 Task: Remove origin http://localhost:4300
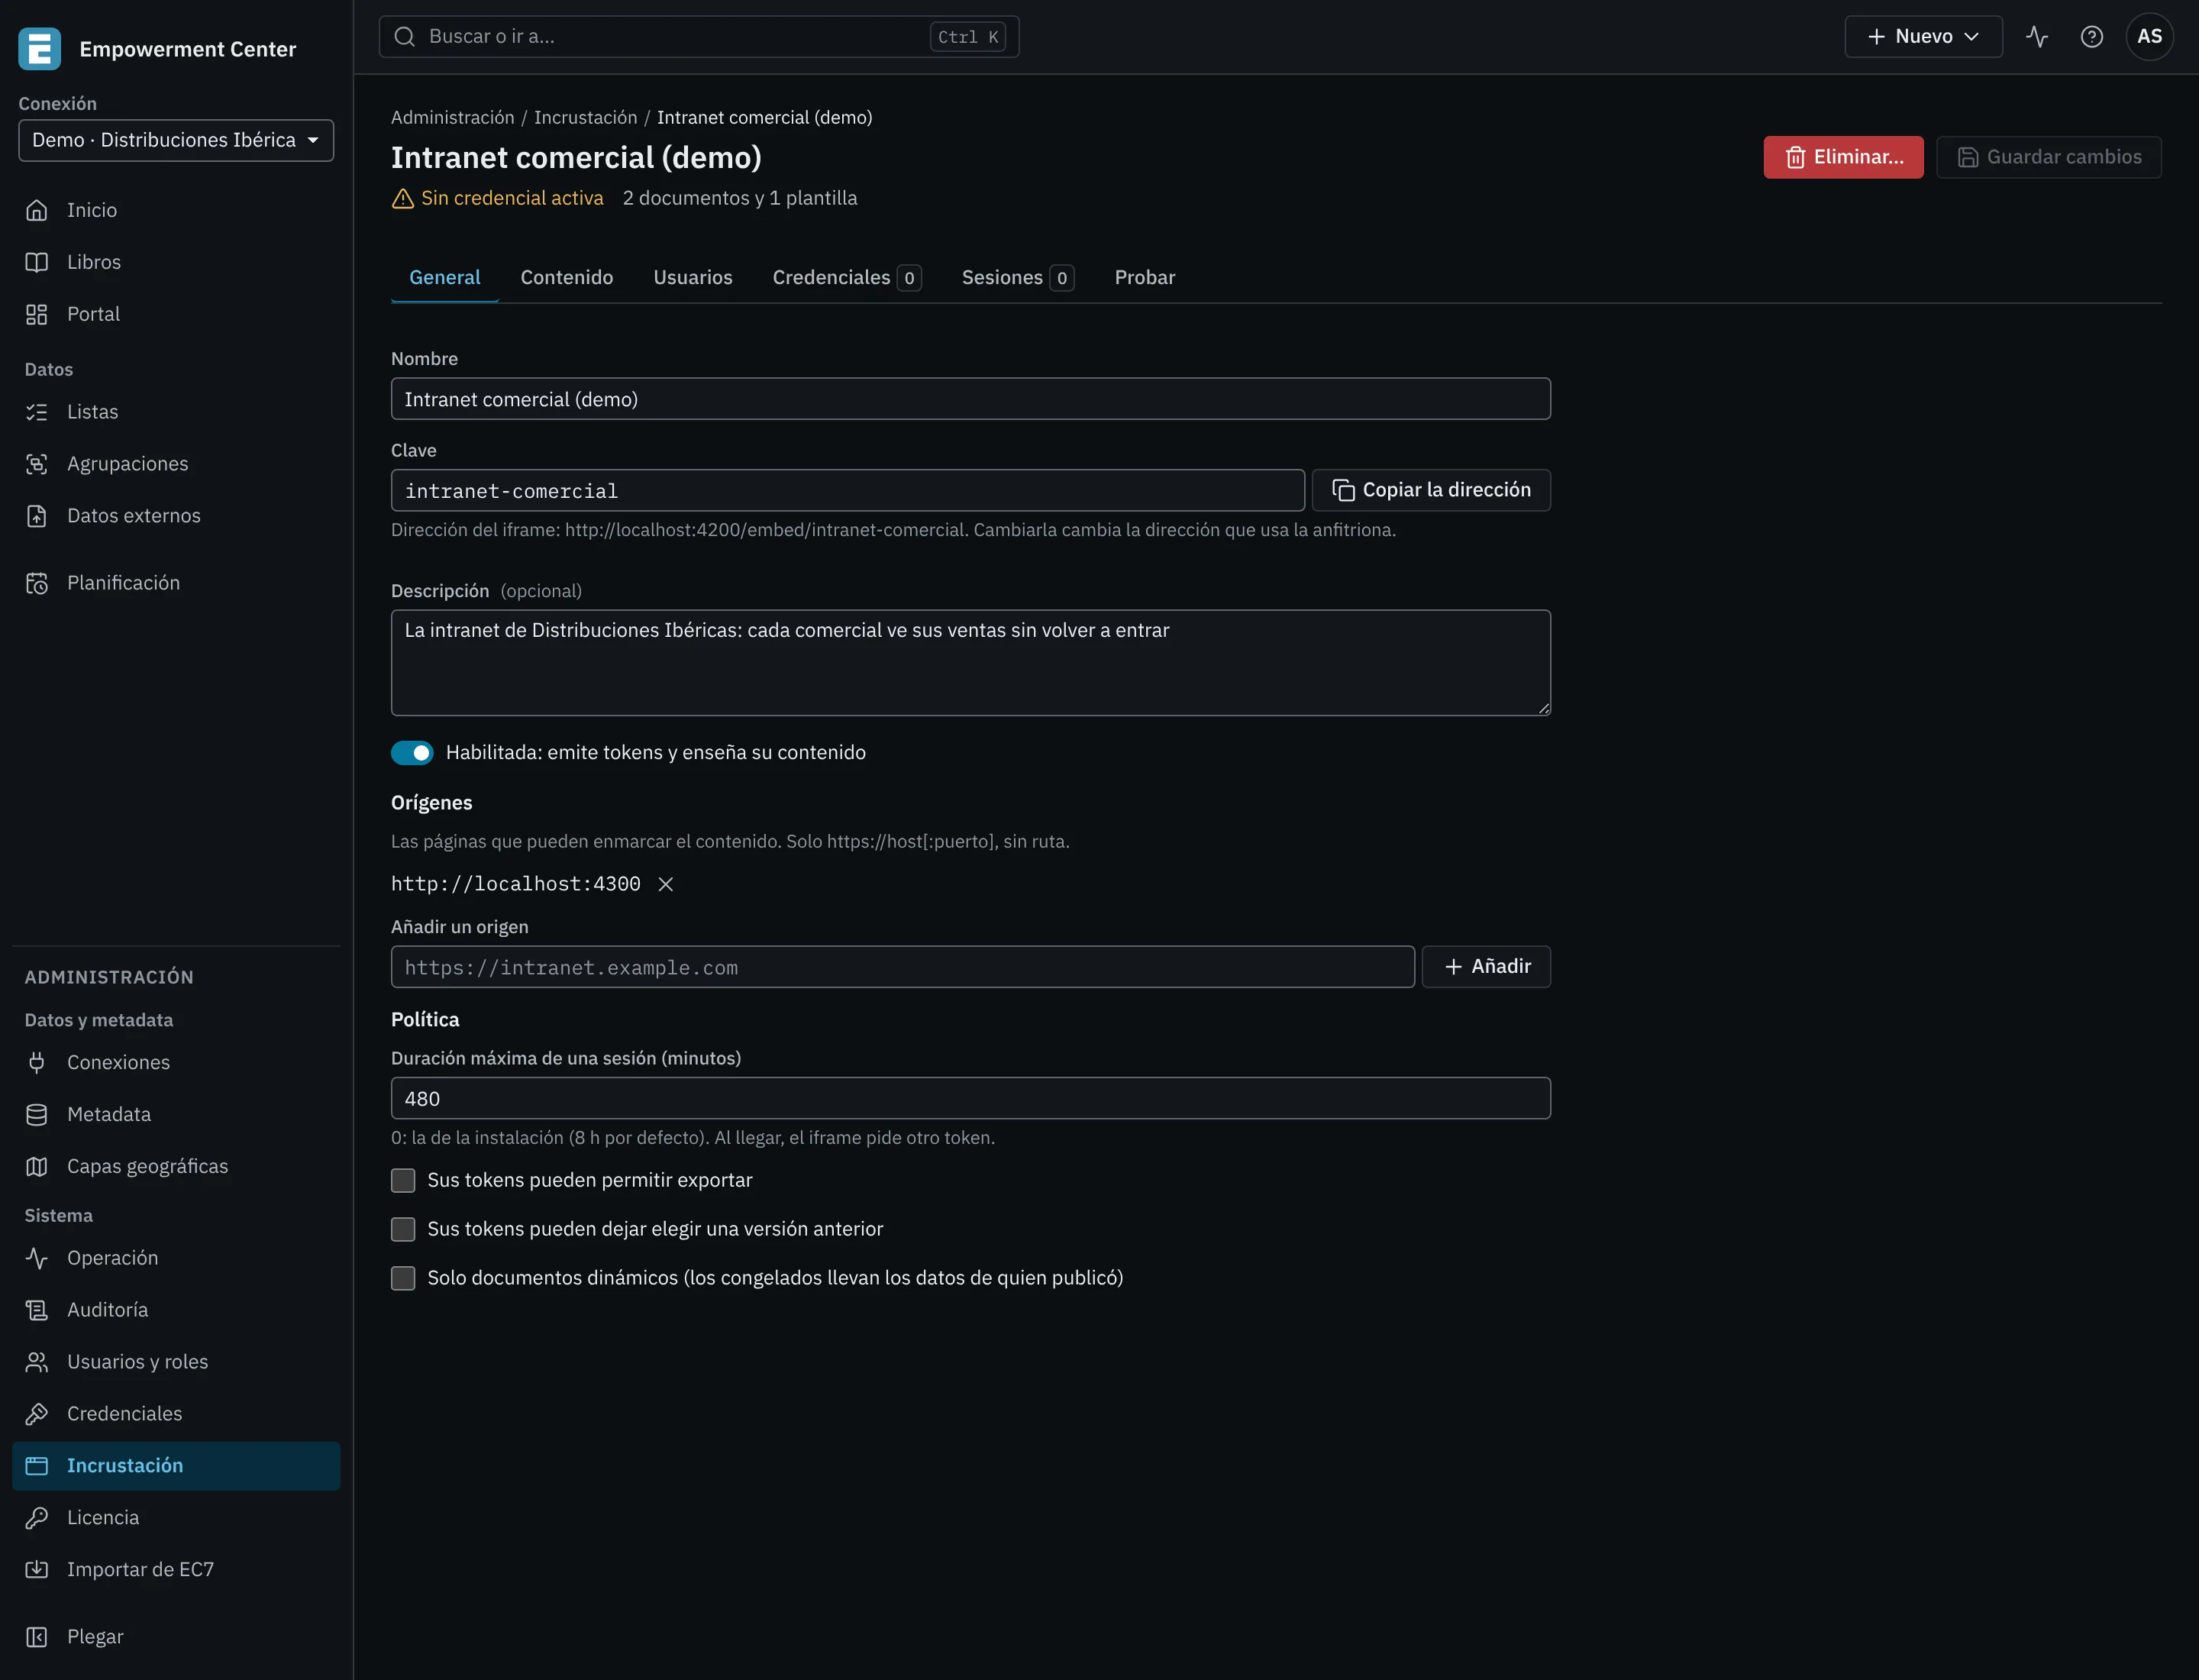click(666, 884)
